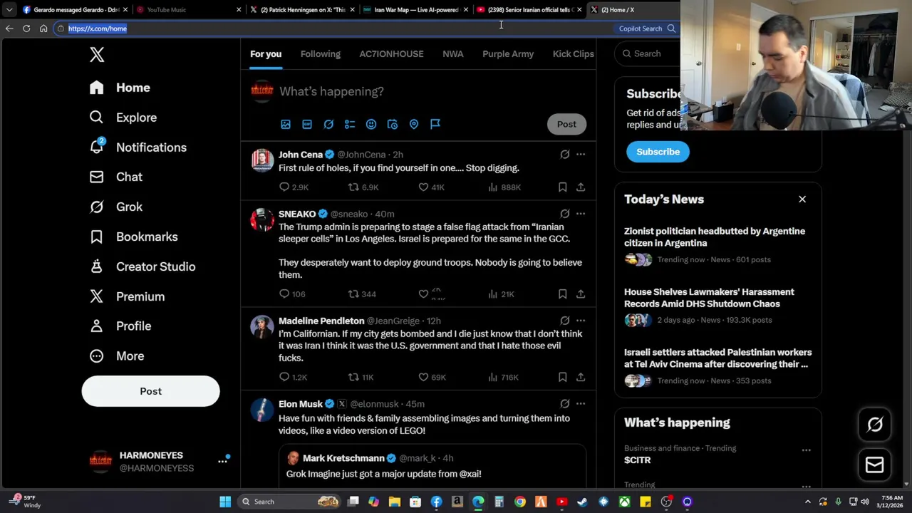The width and height of the screenshot is (912, 513).
Task: Open Profile from the sidebar
Action: (120, 326)
